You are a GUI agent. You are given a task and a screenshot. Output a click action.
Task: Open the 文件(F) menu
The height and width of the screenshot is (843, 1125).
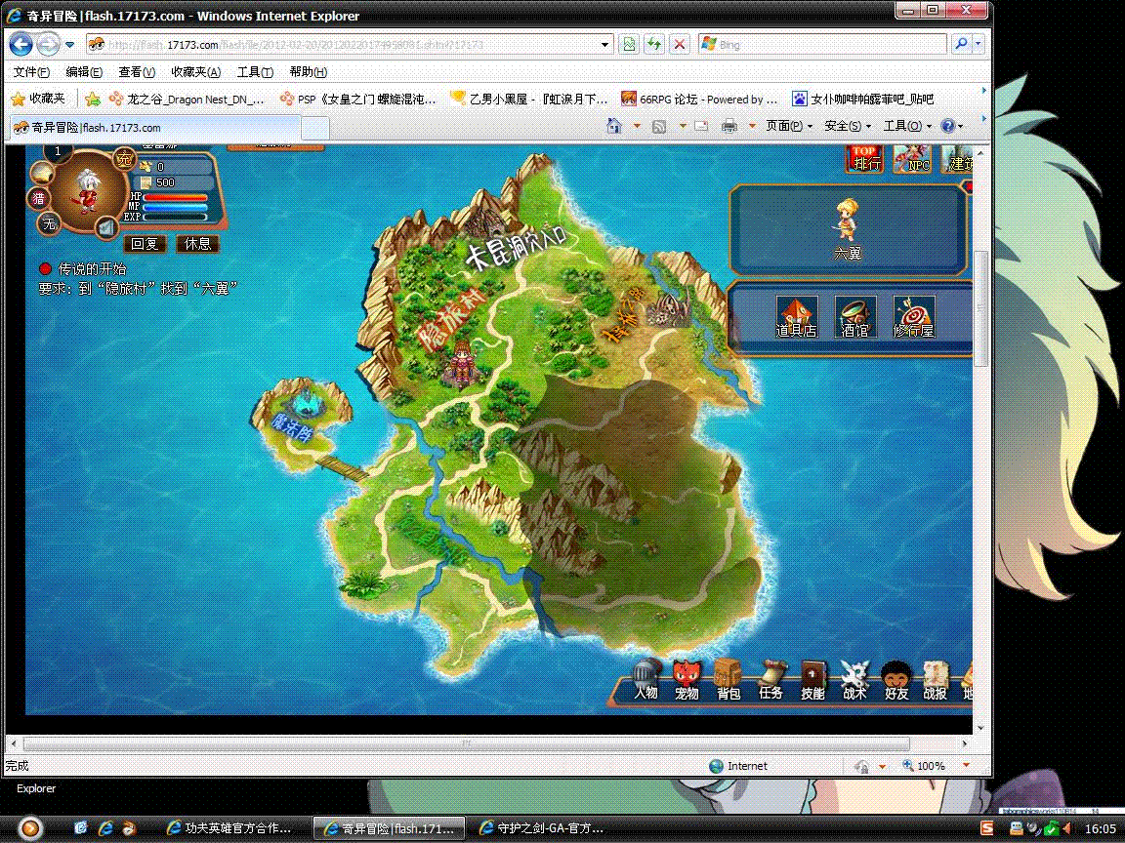31,71
